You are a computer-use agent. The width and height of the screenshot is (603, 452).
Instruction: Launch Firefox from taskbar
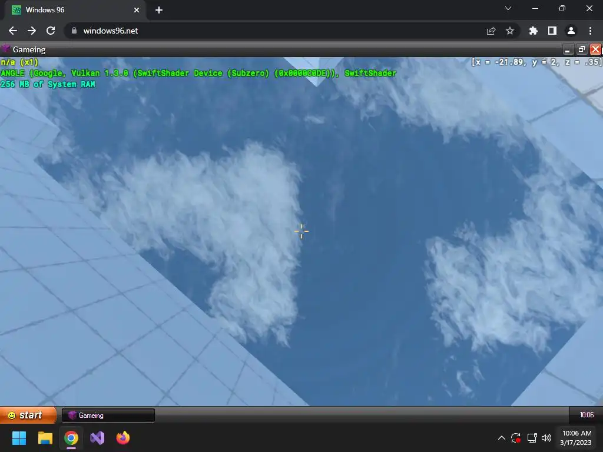coord(123,438)
